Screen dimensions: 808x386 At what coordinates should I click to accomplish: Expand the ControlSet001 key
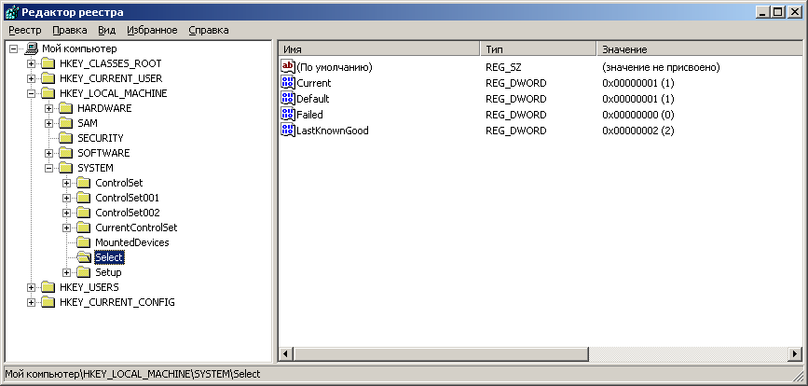click(66, 198)
